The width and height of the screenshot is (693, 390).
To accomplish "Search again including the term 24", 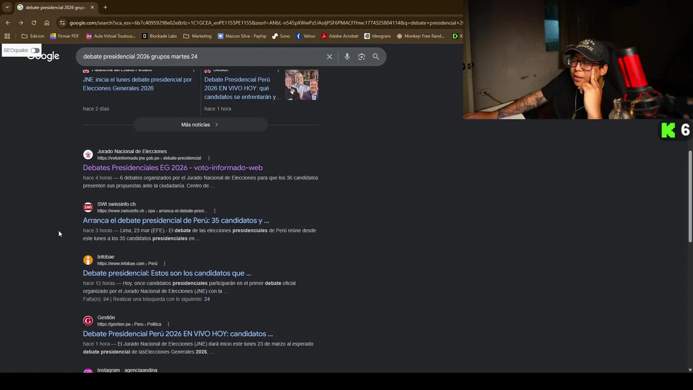I will 207,299.
